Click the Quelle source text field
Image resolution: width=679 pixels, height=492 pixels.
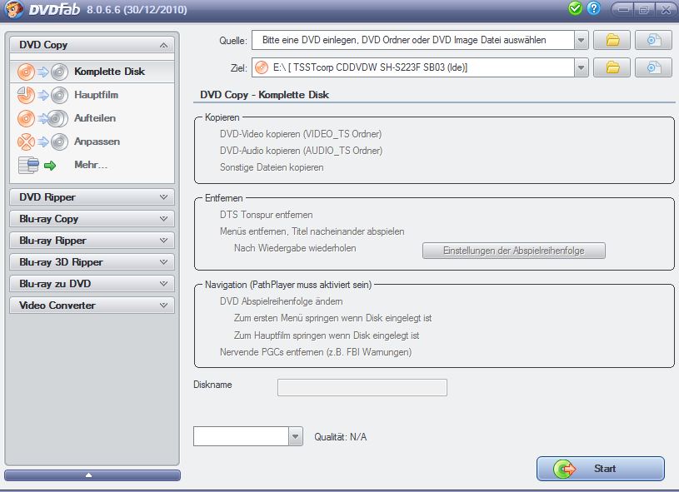point(413,40)
